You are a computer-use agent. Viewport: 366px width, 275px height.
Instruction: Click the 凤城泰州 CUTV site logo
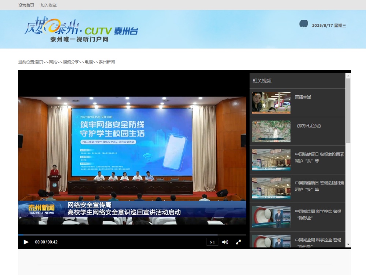coord(81,30)
